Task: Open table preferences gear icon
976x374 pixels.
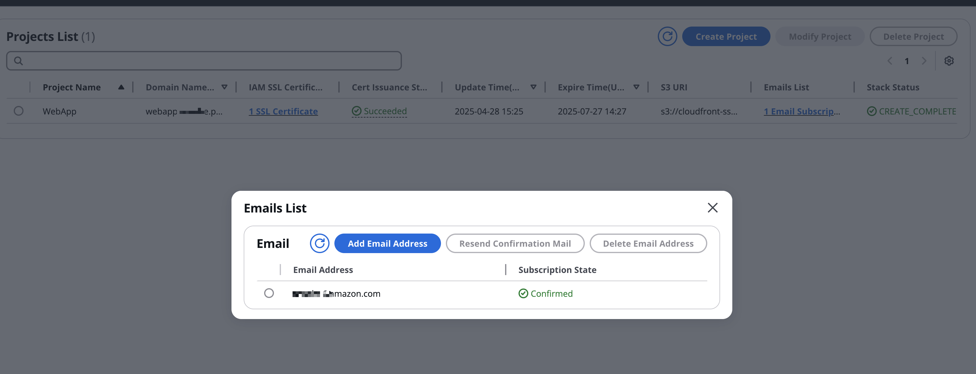Action: (x=949, y=61)
